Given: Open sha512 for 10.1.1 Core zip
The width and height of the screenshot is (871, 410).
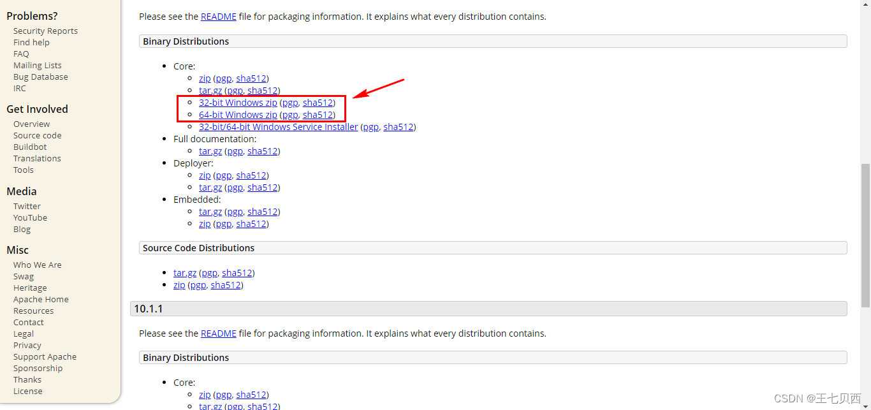Looking at the screenshot, I should [251, 395].
